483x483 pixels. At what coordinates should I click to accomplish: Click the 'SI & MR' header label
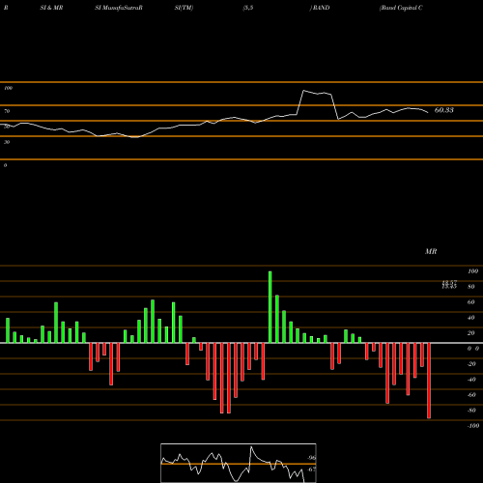coord(51,8)
